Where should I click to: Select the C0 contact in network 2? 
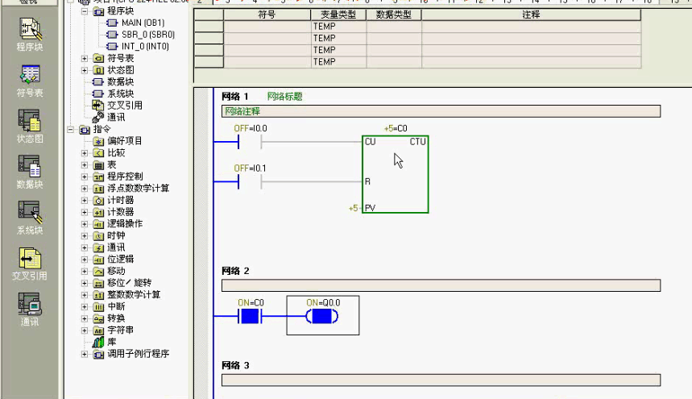(x=250, y=317)
